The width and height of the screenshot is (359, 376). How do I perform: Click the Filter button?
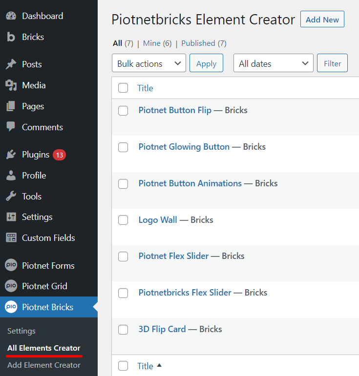[332, 63]
